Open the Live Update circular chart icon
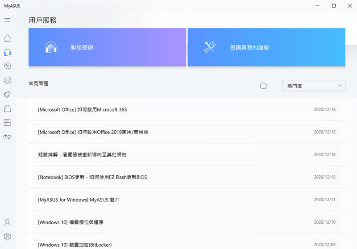 [x=7, y=80]
